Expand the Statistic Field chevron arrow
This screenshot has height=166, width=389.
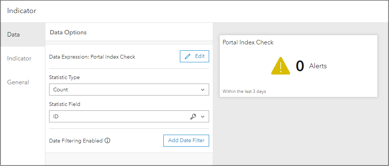click(203, 116)
